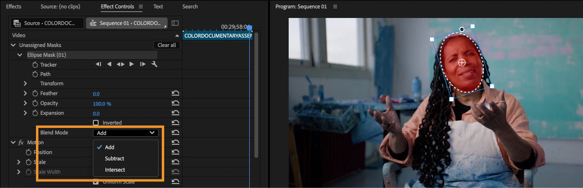
Task: Reset the Blend Mode parameter
Action: point(175,132)
